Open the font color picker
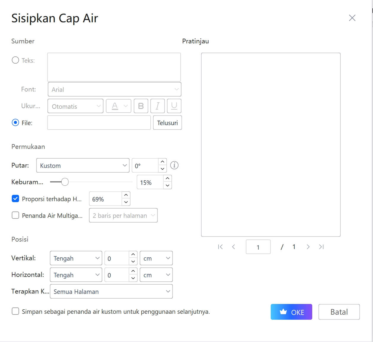The height and width of the screenshot is (342, 373). coord(118,106)
